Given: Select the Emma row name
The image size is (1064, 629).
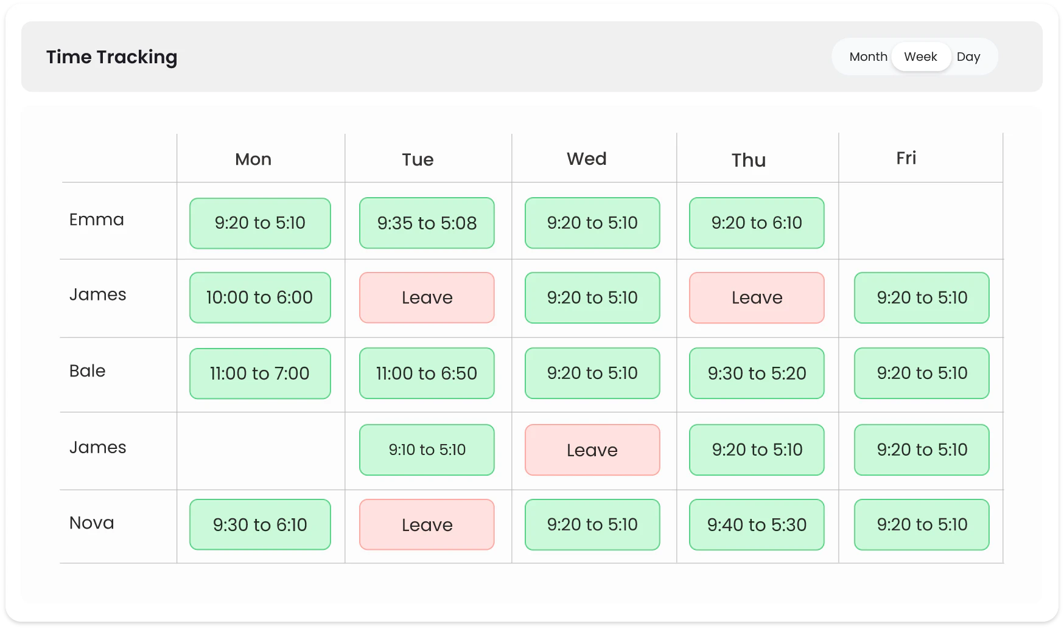Looking at the screenshot, I should (97, 220).
